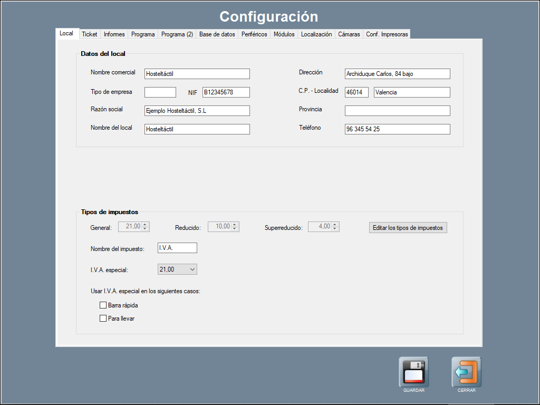Click the Nombre del impuesto field
540x405 pixels.
coord(177,248)
